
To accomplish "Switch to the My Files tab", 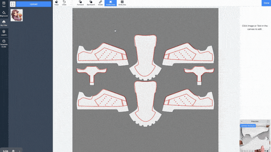I will click(4, 23).
